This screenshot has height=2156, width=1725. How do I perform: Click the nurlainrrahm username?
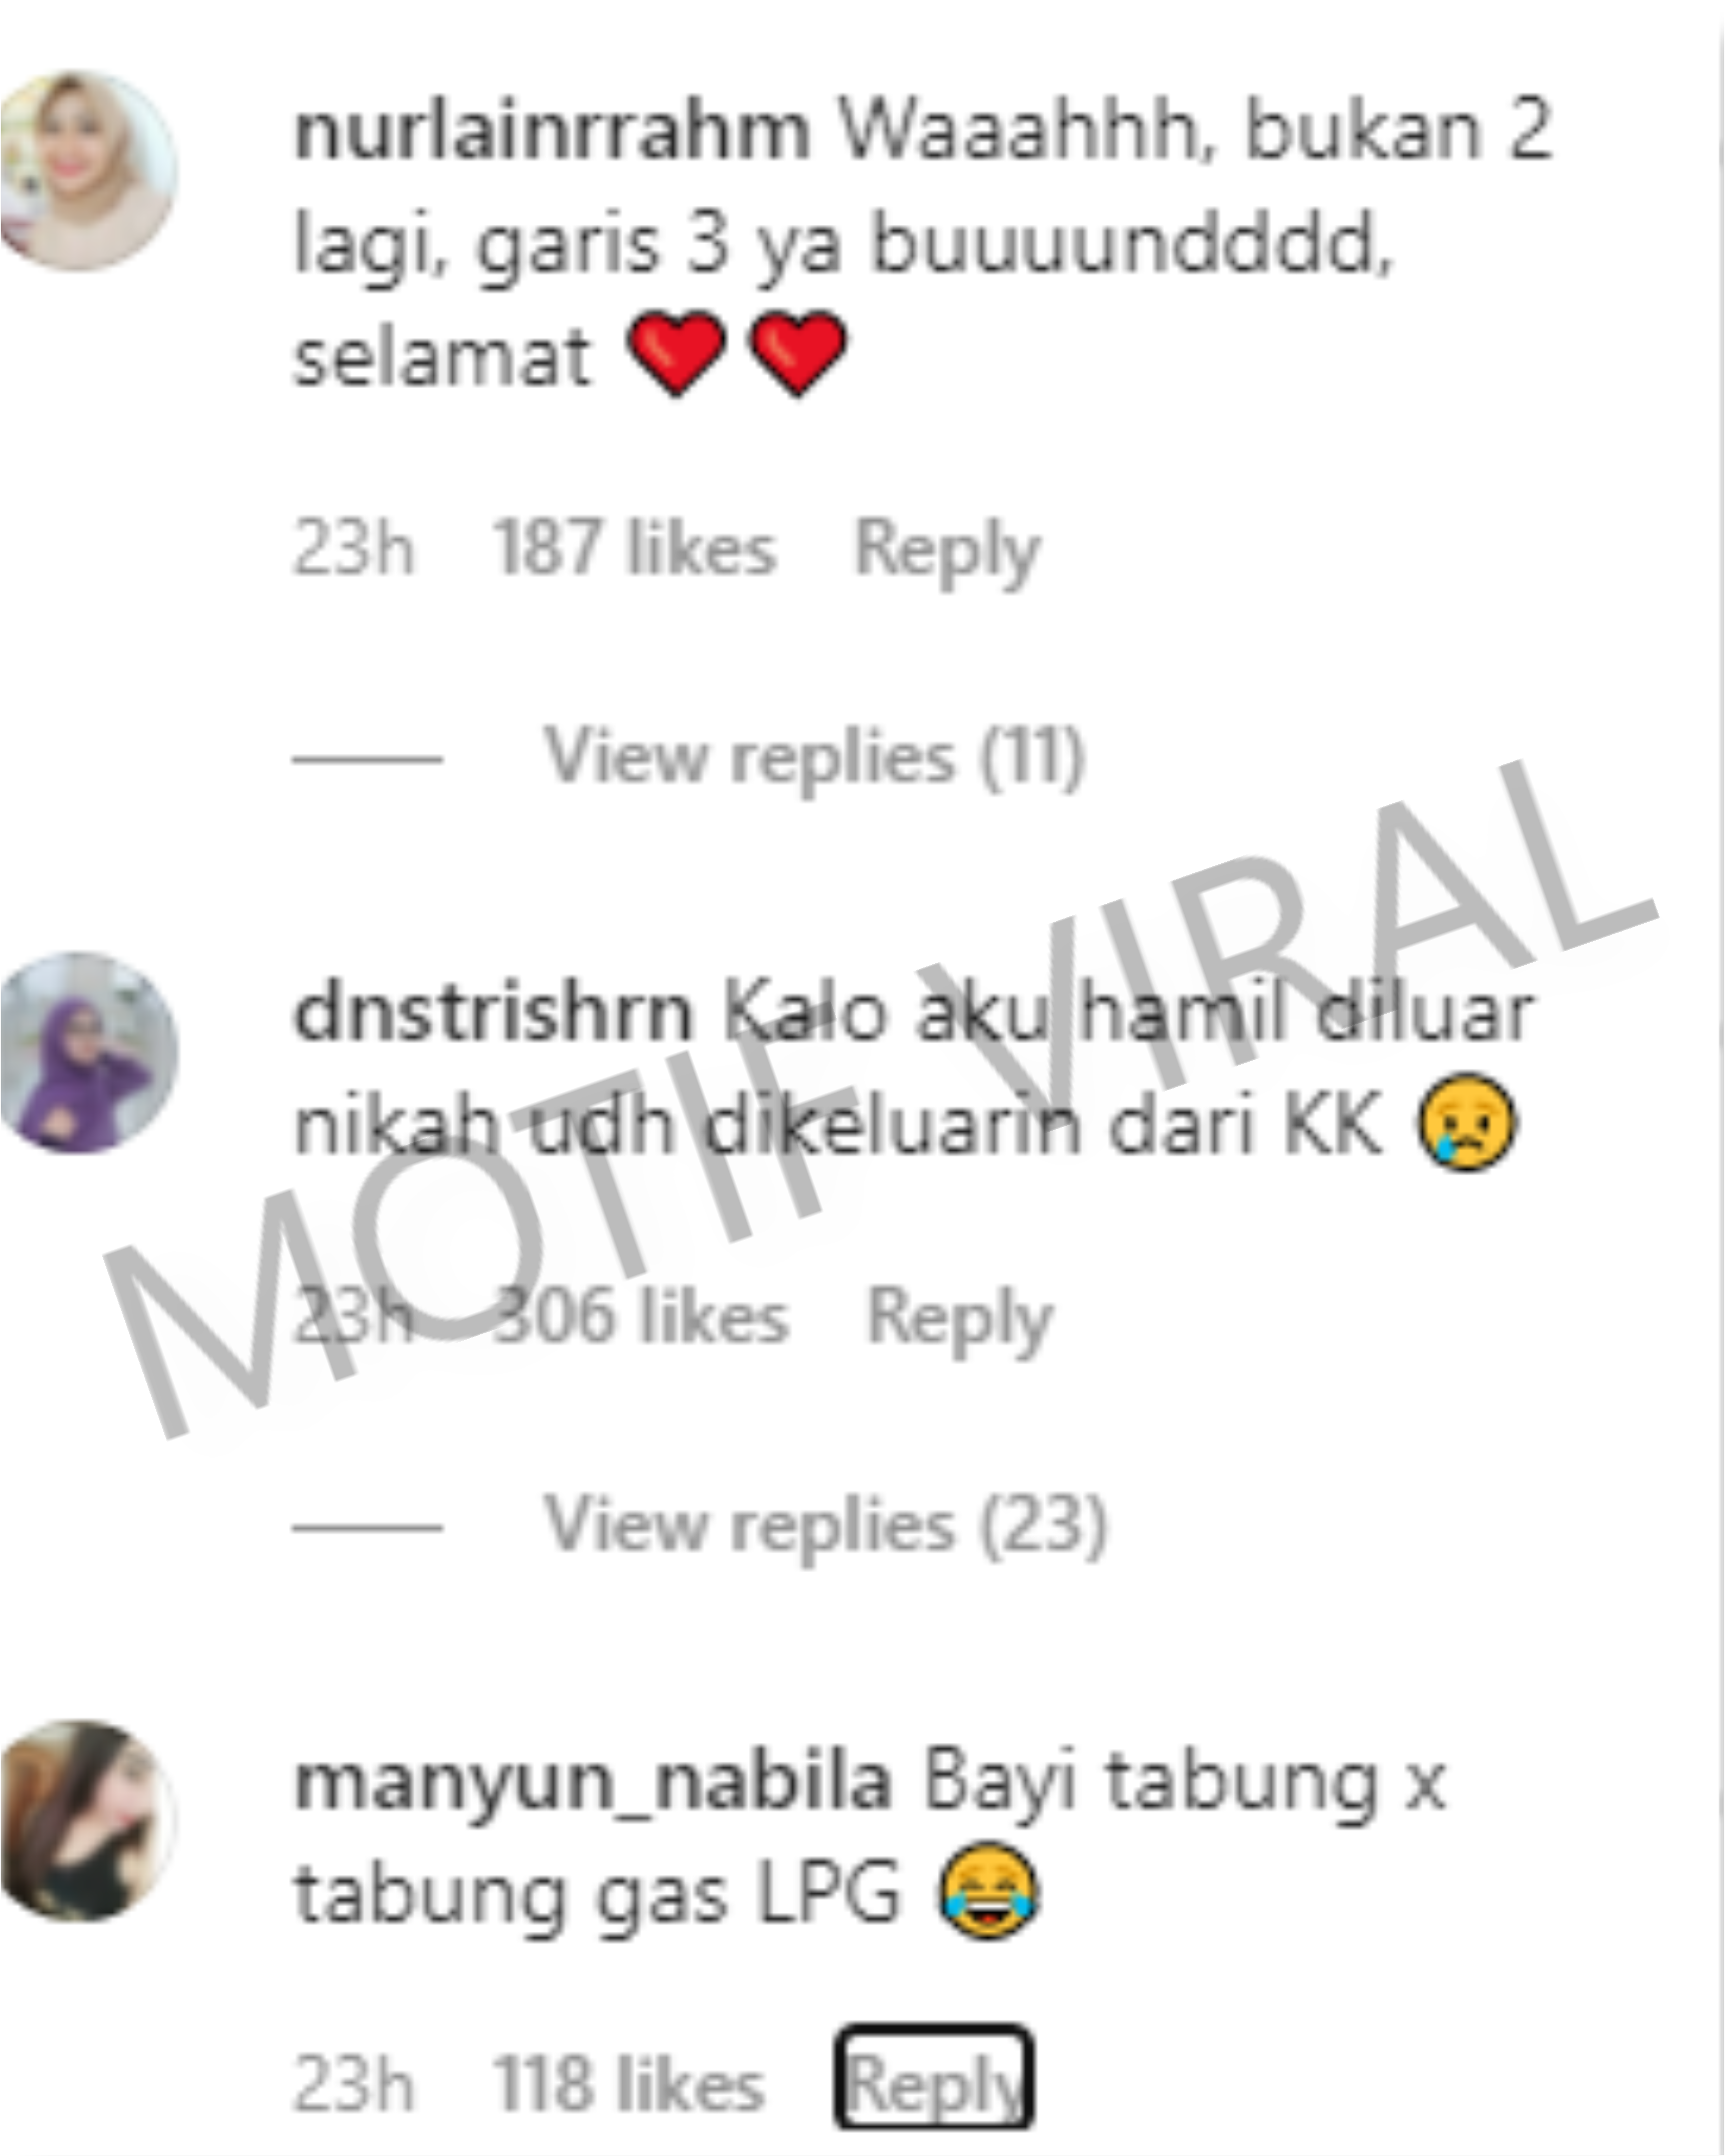(x=551, y=131)
